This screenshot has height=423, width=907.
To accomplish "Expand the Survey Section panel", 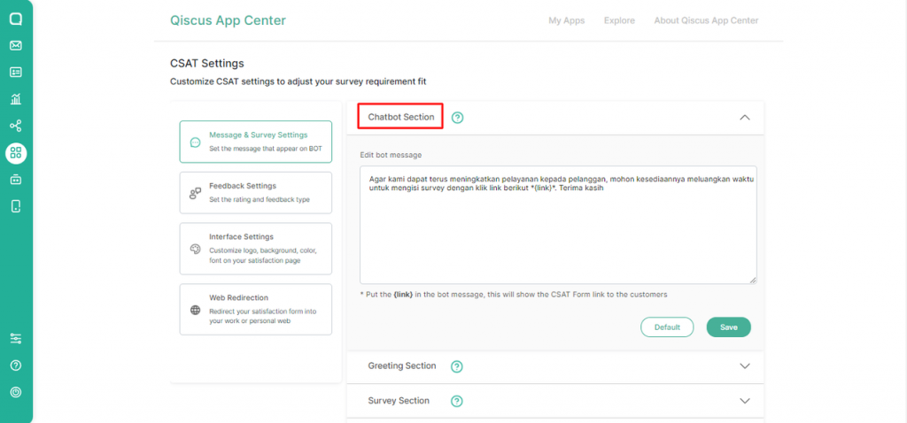I will (744, 401).
